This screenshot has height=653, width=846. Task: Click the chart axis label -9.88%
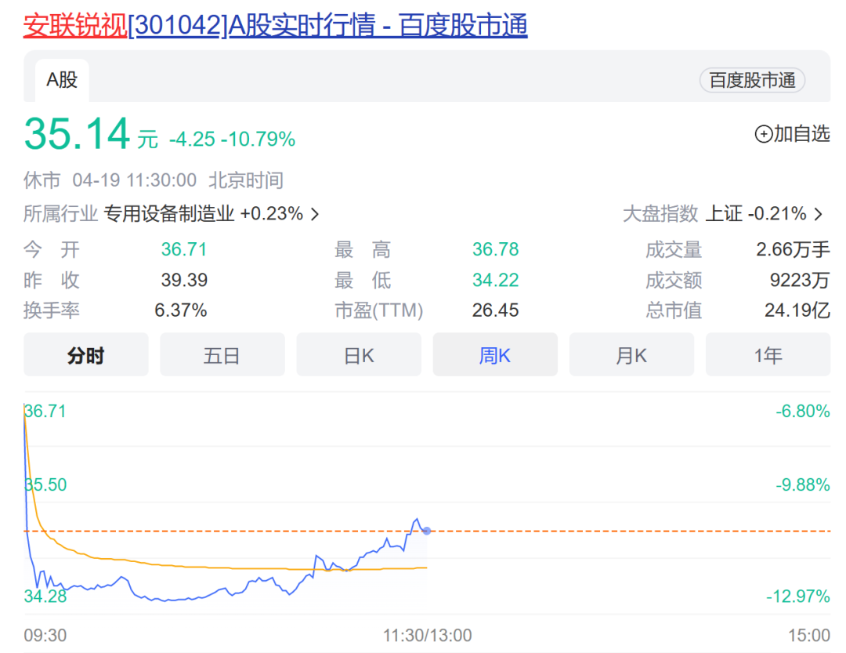pyautogui.click(x=803, y=484)
